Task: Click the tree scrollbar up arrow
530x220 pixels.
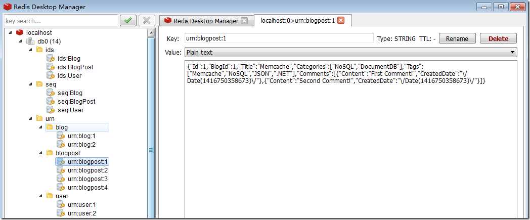Action: [x=151, y=32]
